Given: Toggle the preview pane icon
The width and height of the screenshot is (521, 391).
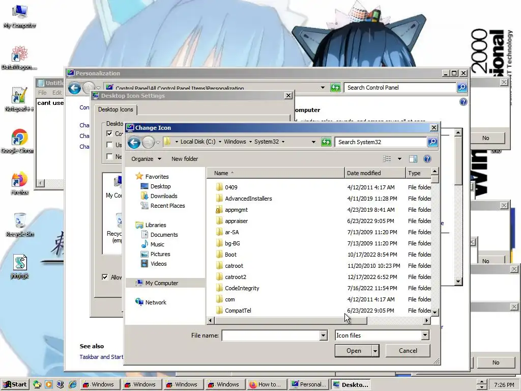Looking at the screenshot, I should [413, 159].
